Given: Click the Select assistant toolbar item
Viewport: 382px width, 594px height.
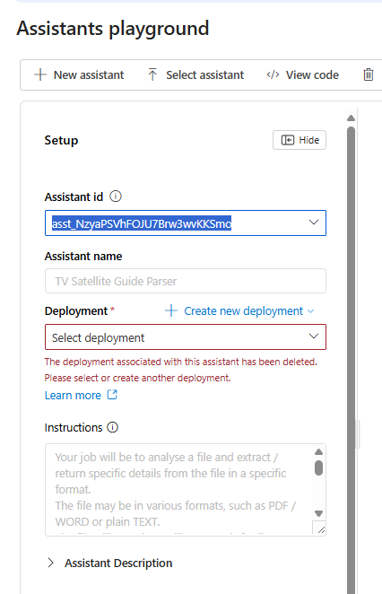Looking at the screenshot, I should pos(195,74).
